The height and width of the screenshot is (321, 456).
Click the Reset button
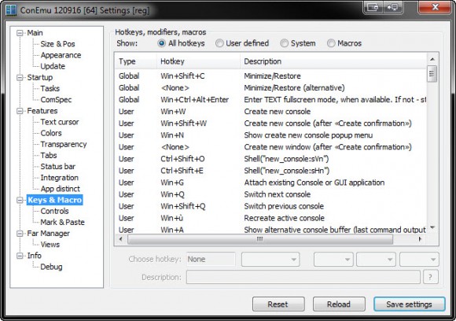[x=278, y=304]
